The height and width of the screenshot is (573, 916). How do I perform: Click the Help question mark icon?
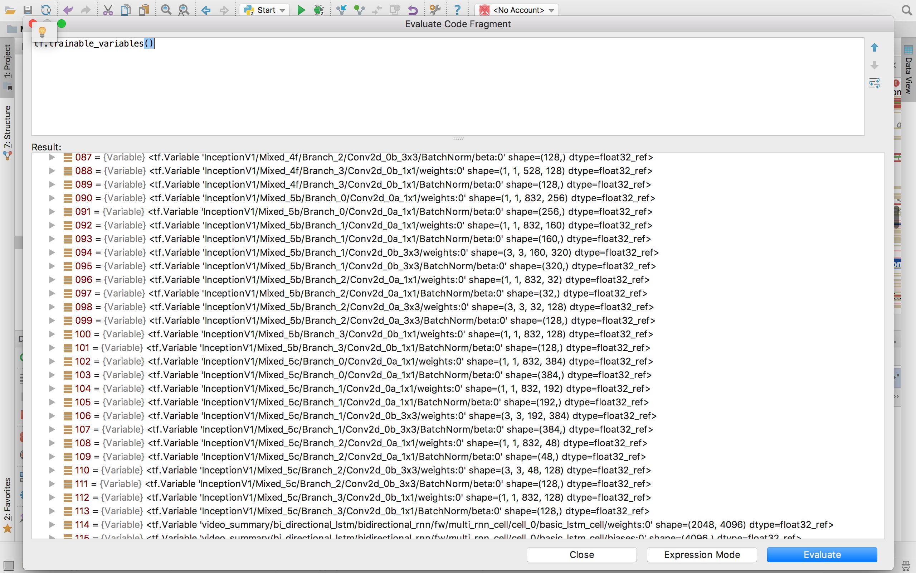pos(457,10)
